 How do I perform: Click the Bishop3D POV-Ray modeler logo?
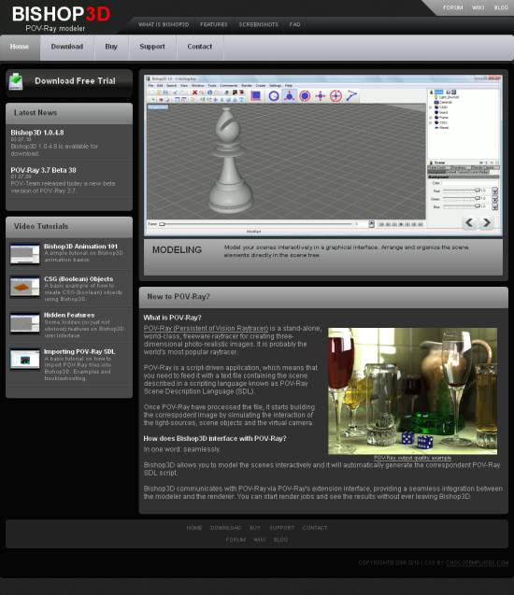pos(61,19)
